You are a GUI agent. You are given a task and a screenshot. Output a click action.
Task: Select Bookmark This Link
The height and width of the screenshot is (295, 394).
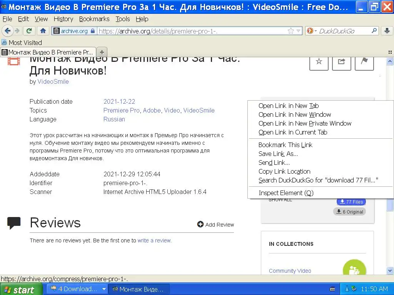pos(321,145)
